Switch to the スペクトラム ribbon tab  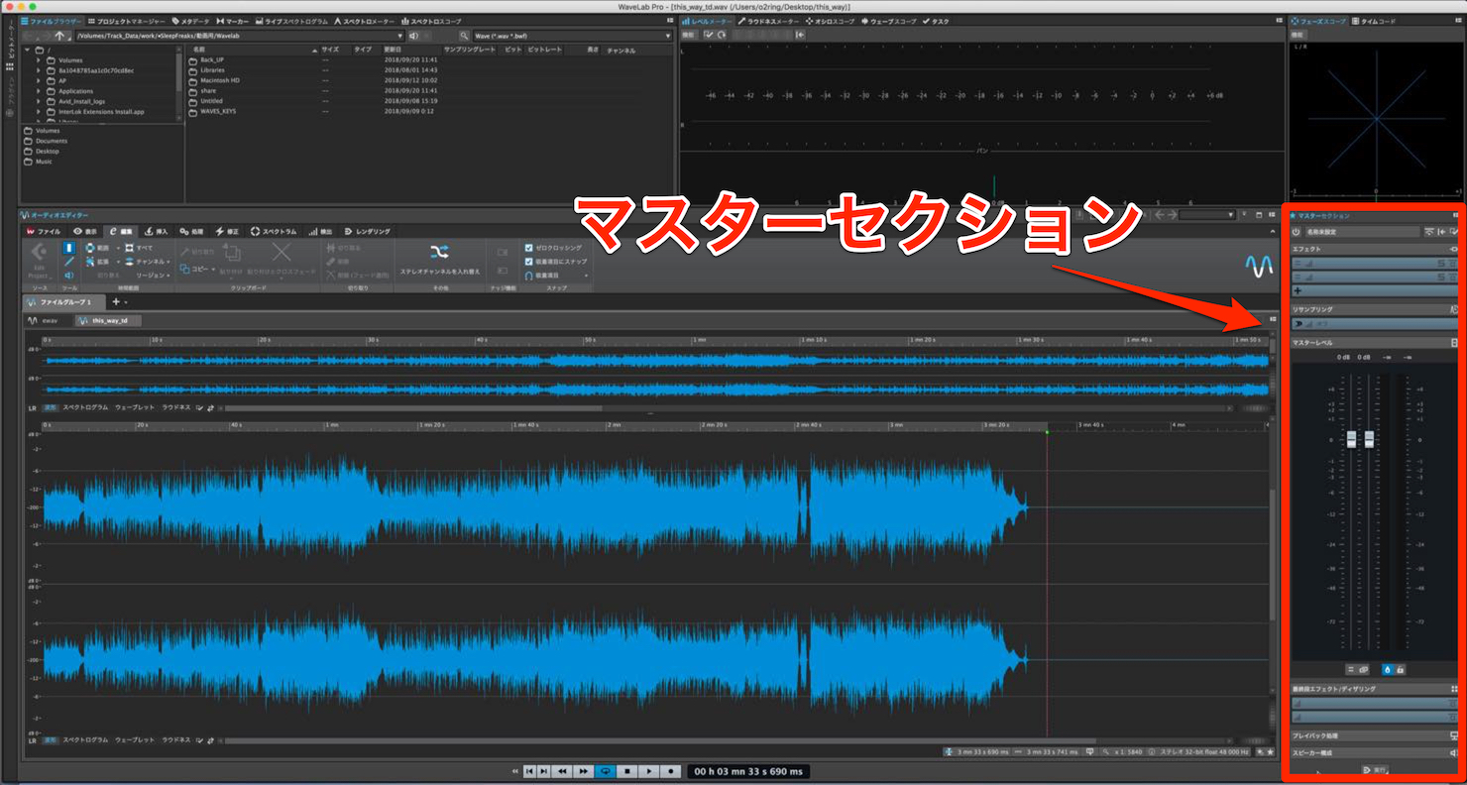(274, 231)
